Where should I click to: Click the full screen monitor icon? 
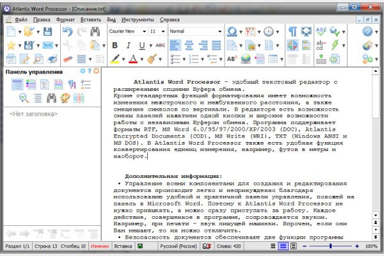click(x=306, y=31)
